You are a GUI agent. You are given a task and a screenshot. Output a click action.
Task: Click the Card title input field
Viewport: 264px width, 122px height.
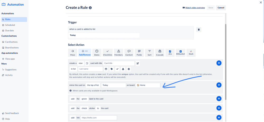[119, 63]
